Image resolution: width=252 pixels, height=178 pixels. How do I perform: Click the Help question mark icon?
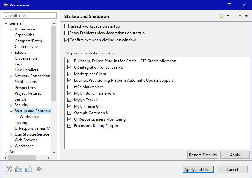[x=9, y=169]
